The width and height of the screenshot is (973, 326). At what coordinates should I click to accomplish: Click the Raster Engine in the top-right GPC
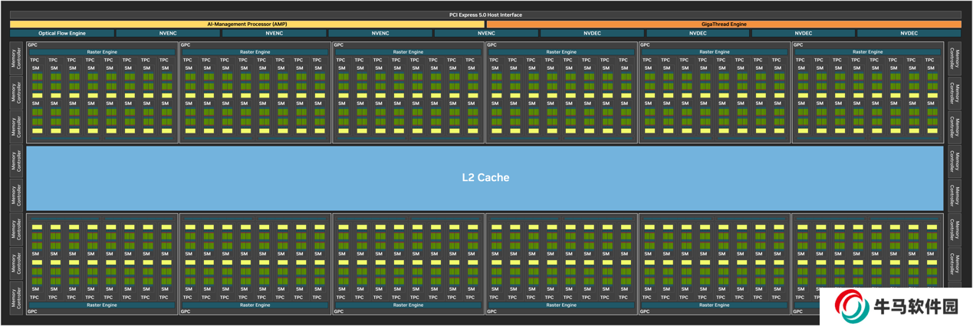867,52
